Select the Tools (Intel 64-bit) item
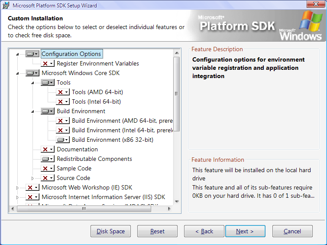The height and width of the screenshot is (245, 327). (96, 102)
